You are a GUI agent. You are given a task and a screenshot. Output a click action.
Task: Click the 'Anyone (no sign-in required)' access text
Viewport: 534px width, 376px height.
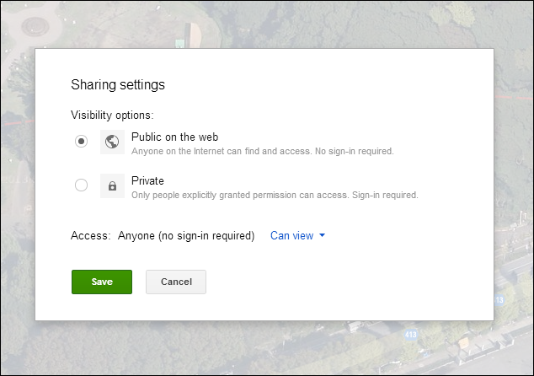coord(186,236)
